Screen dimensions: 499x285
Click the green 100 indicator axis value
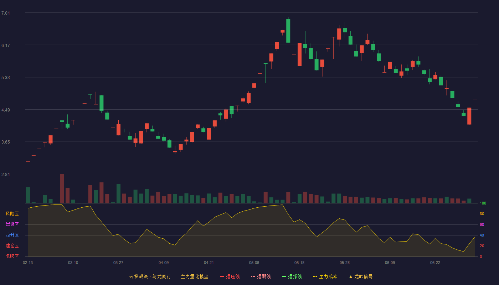coord(483,203)
